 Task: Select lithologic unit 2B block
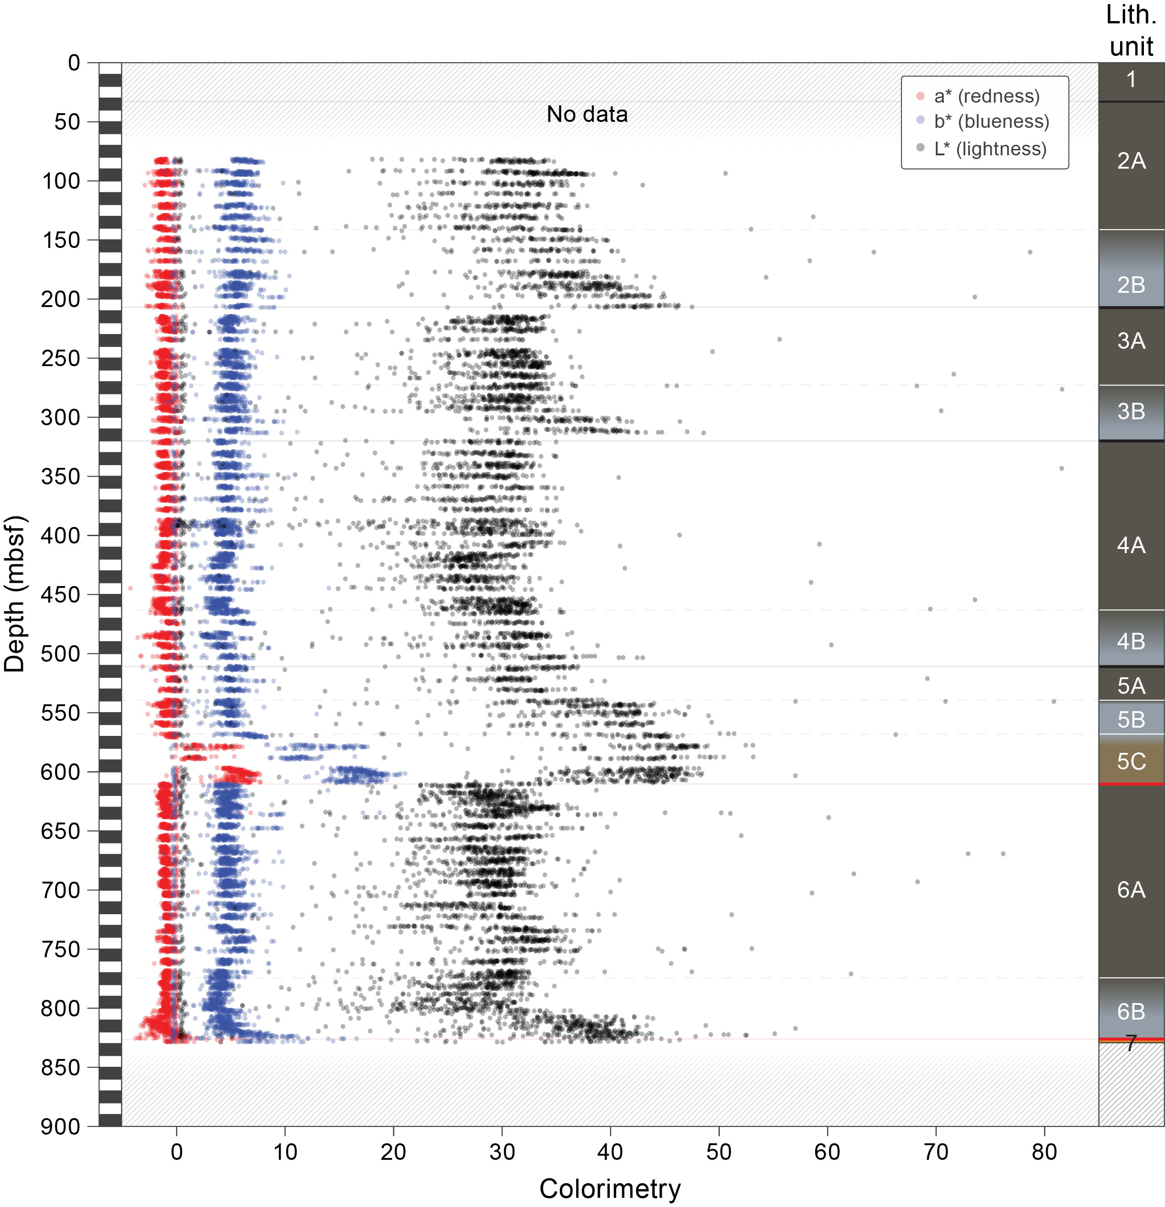pos(1131,271)
